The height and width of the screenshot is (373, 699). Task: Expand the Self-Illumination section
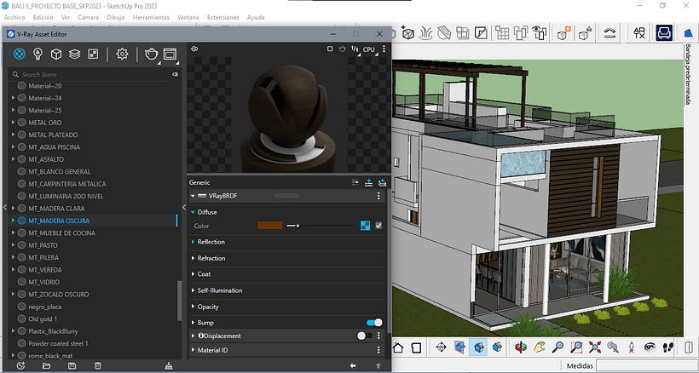pyautogui.click(x=193, y=290)
